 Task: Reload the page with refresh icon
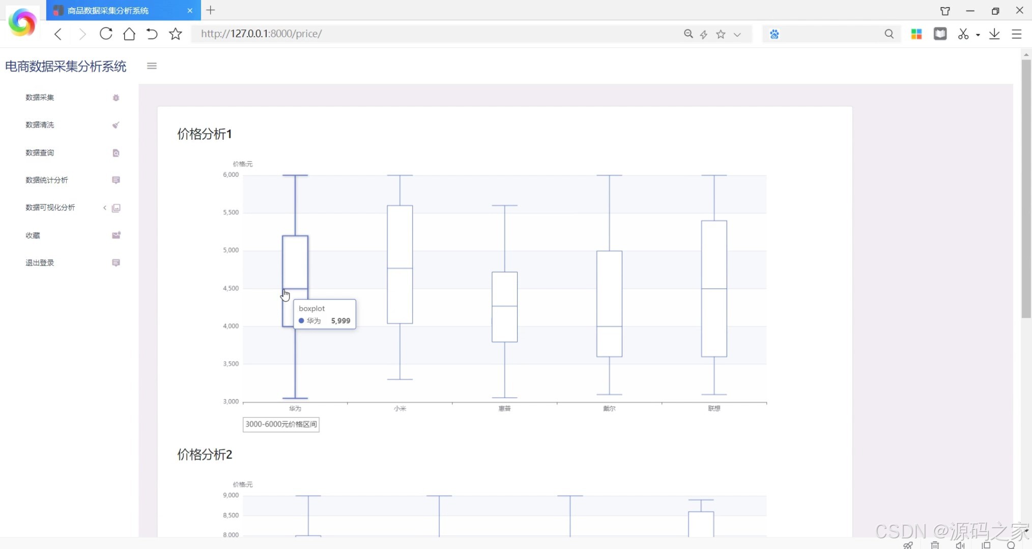[106, 34]
